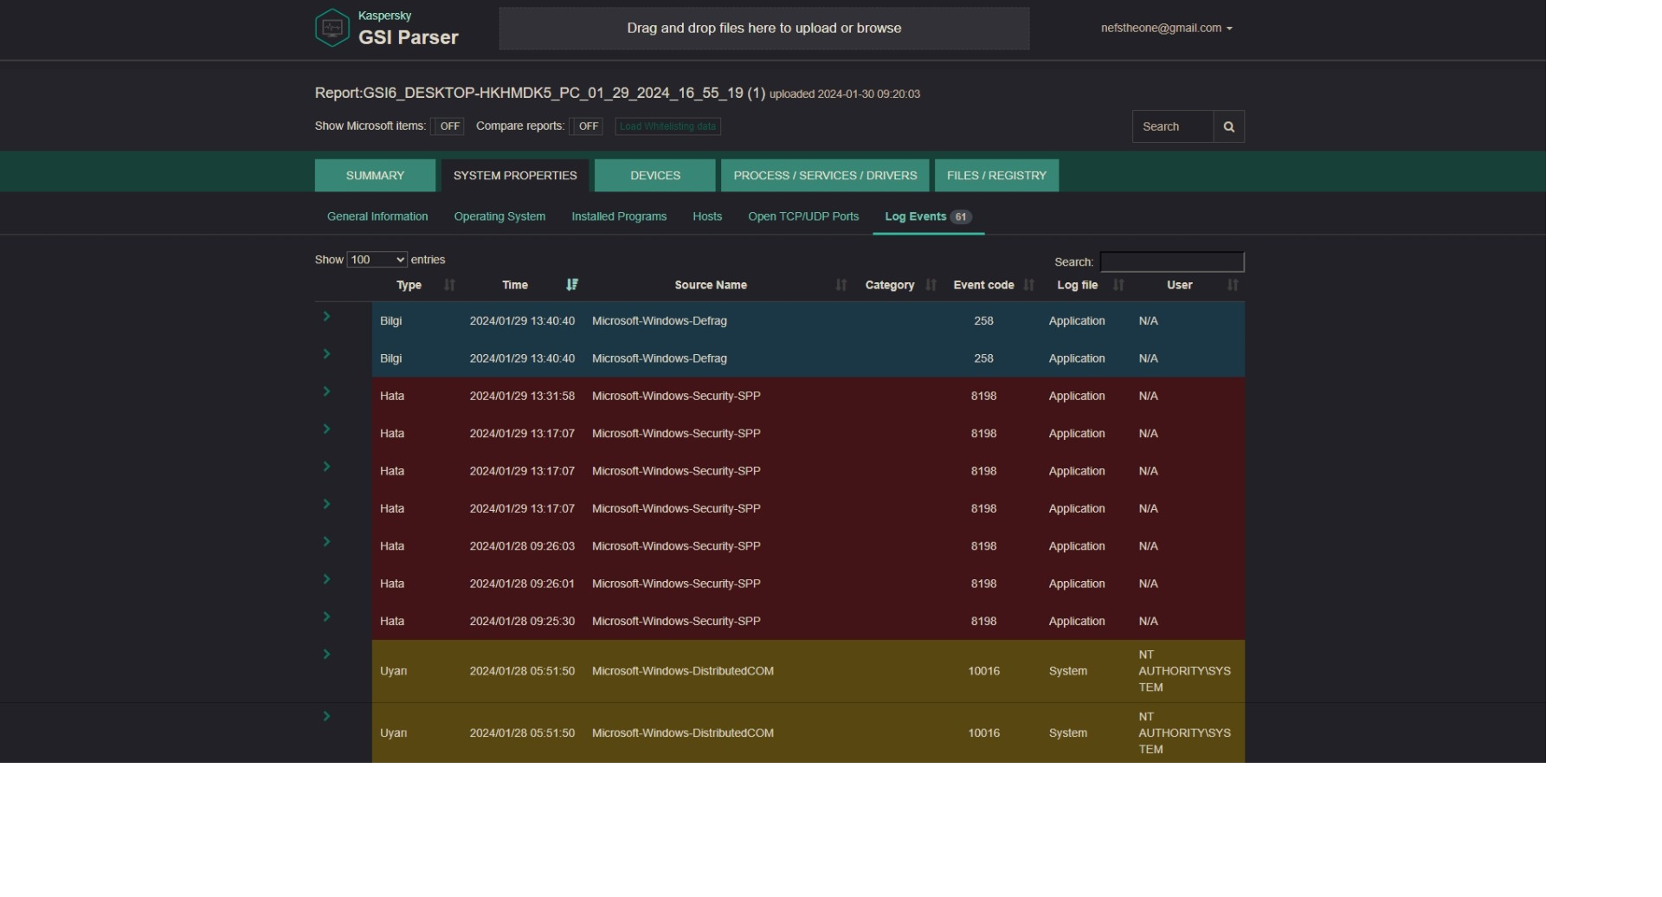Viewport: 1662px width, 897px height.
Task: Select the 2024/01/29 13:31:58 time cell
Action: [522, 396]
